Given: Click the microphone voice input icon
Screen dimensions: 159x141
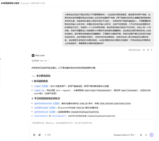Looking at the screenshot, I should coord(141,135).
